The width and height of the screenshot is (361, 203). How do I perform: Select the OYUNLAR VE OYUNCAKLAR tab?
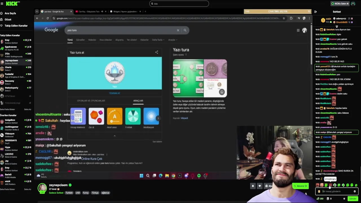pos(91,101)
